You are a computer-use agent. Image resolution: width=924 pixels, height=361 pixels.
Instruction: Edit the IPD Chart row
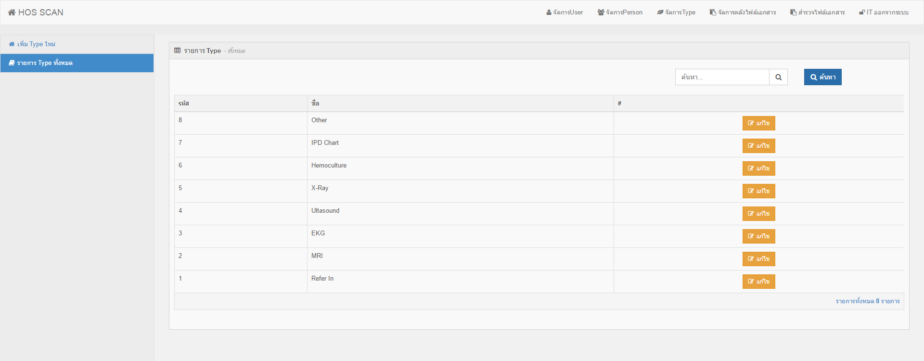pyautogui.click(x=758, y=146)
